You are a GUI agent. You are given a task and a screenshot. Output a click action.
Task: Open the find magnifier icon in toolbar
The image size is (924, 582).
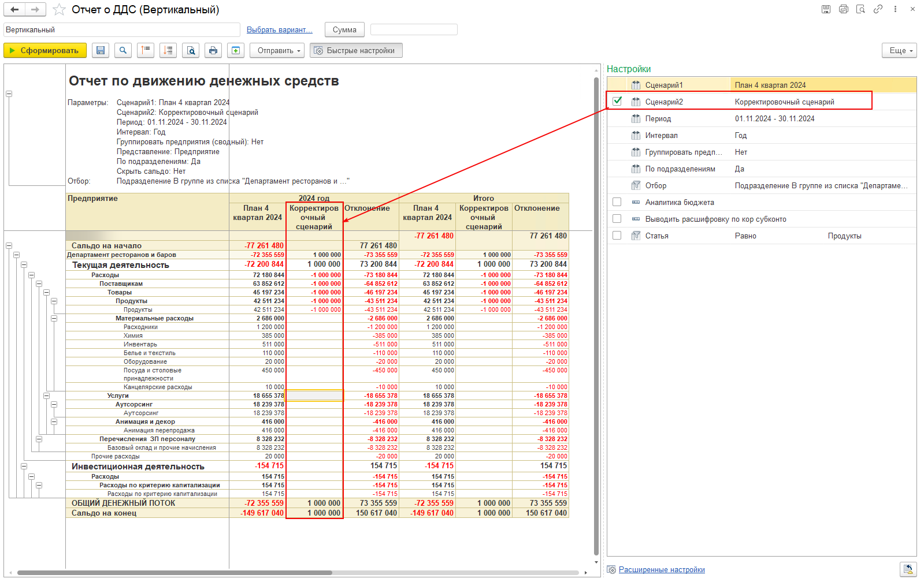123,50
